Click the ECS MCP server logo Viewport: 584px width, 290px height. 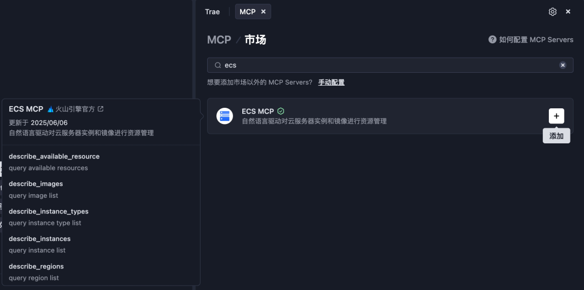pos(224,116)
